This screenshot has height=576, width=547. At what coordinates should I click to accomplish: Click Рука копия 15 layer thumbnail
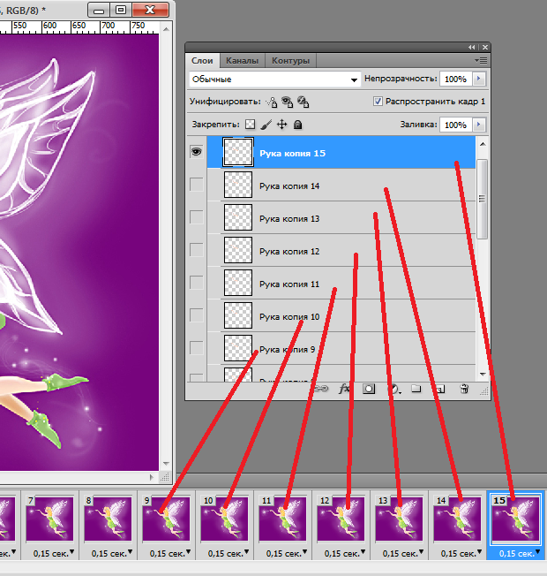point(238,152)
